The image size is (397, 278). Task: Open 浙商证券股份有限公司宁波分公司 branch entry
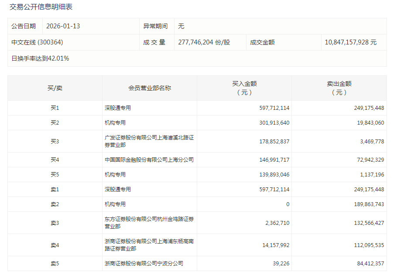pos(144,264)
